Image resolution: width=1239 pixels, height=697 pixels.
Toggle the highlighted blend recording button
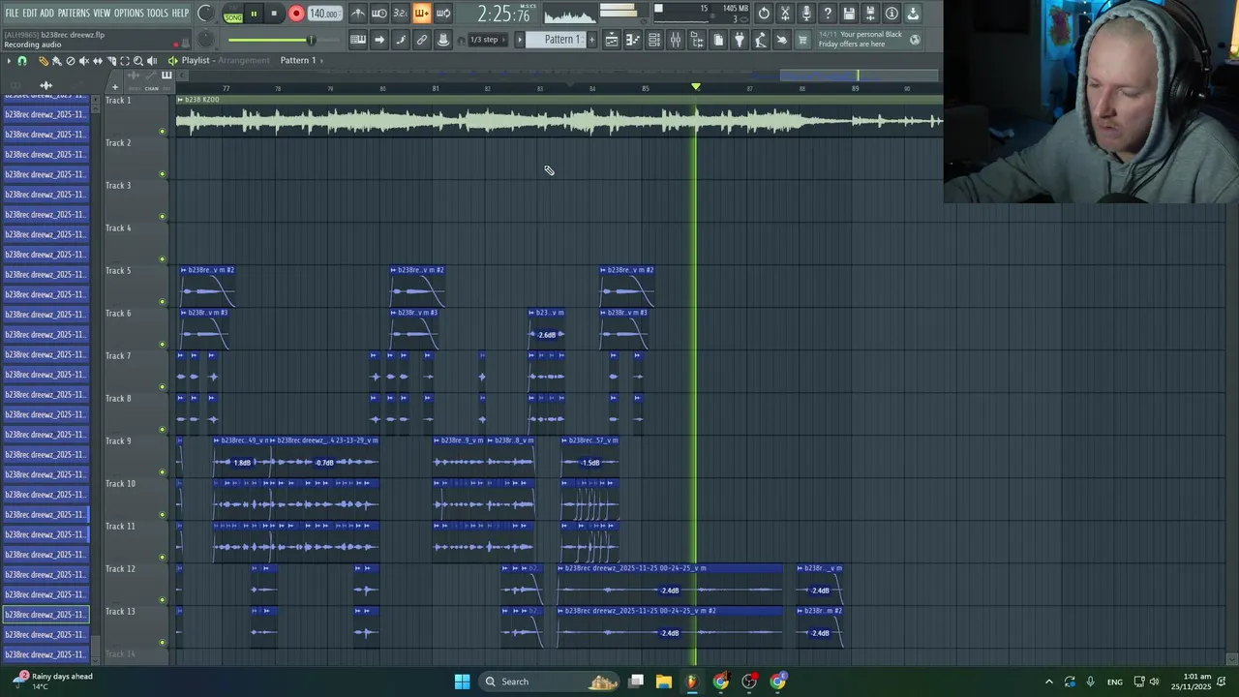422,14
